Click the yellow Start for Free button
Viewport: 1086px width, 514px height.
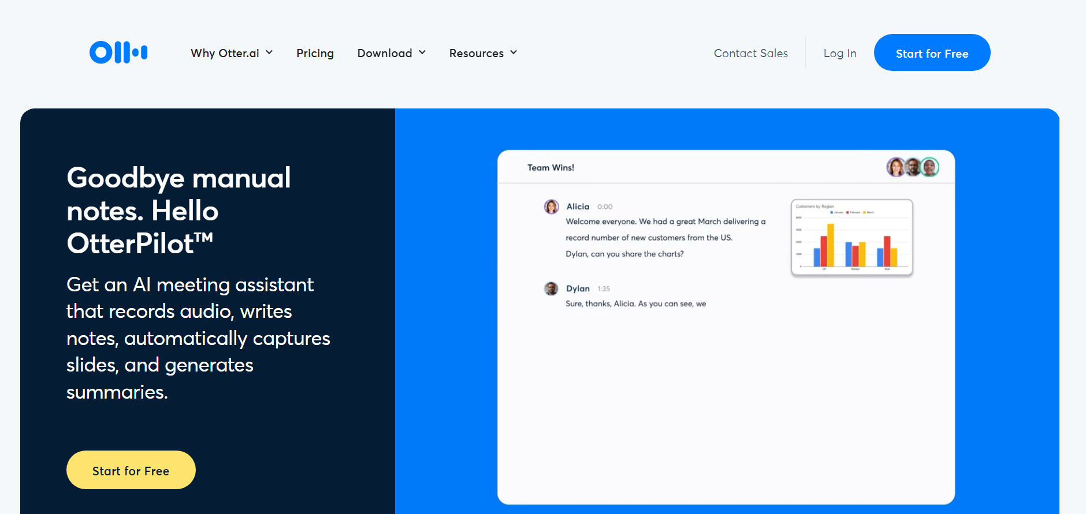[x=131, y=470]
